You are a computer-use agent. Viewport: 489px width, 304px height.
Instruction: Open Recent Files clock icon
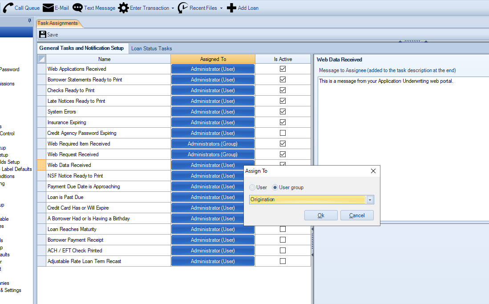(183, 8)
